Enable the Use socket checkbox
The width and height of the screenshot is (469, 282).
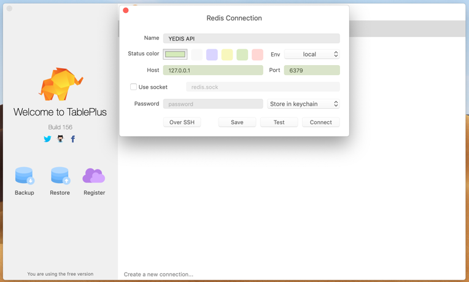(133, 87)
